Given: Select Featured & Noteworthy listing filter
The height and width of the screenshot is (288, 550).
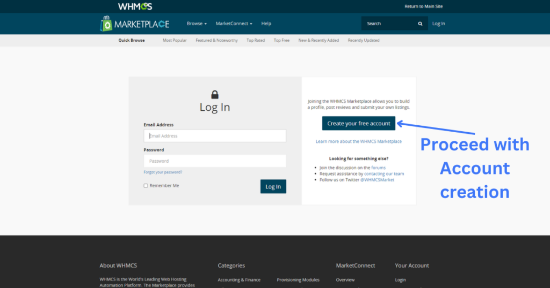Looking at the screenshot, I should (x=216, y=40).
